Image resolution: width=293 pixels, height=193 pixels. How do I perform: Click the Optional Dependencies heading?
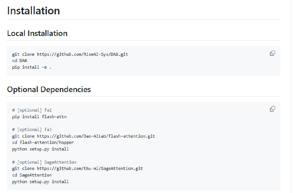click(x=49, y=89)
